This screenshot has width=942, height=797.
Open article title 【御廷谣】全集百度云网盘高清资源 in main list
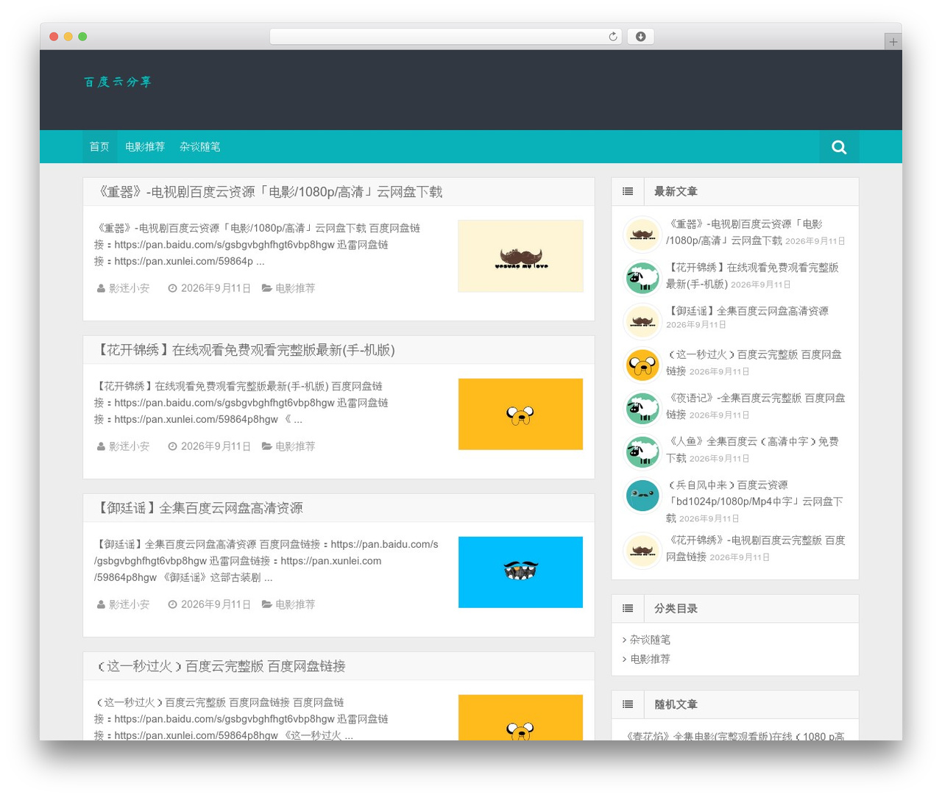[x=199, y=508]
